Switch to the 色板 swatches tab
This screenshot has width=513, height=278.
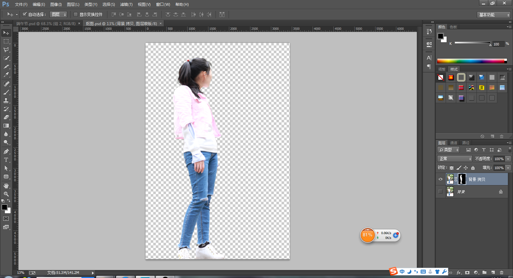pyautogui.click(x=453, y=27)
